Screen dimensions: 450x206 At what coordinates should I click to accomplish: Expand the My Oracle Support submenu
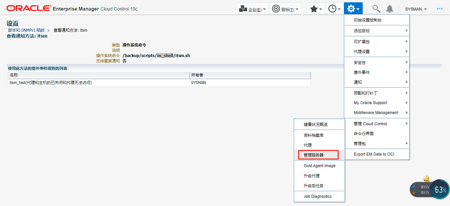[377, 103]
